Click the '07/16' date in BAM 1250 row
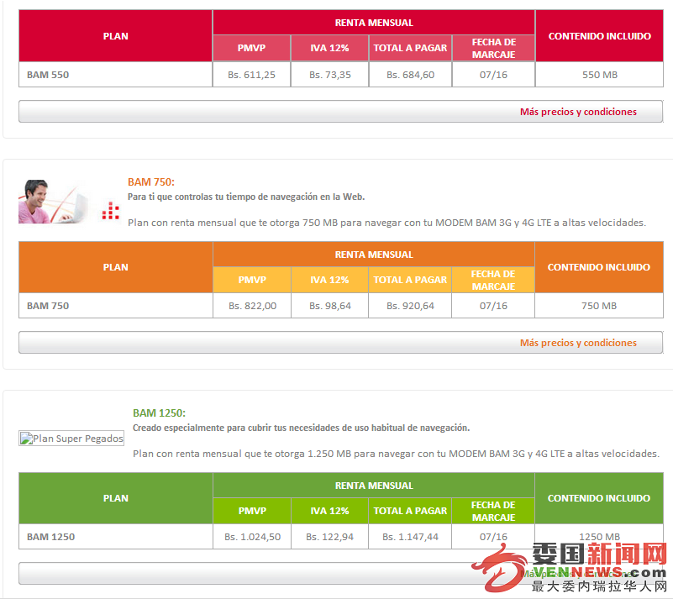The width and height of the screenshot is (673, 599). coord(493,537)
